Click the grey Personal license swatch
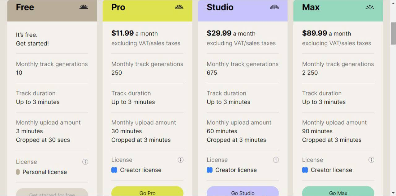Image resolution: width=396 pixels, height=196 pixels. click(18, 172)
